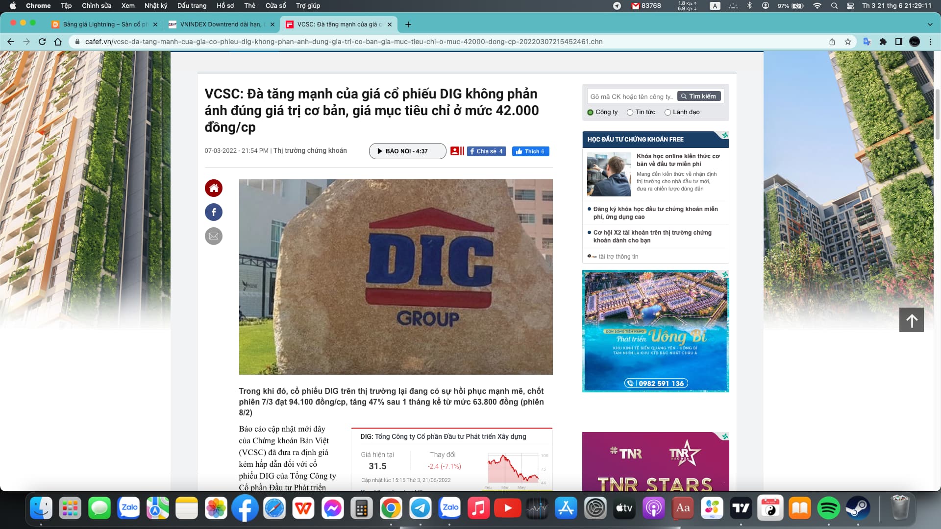
Task: Share article via round Facebook icon
Action: click(214, 212)
